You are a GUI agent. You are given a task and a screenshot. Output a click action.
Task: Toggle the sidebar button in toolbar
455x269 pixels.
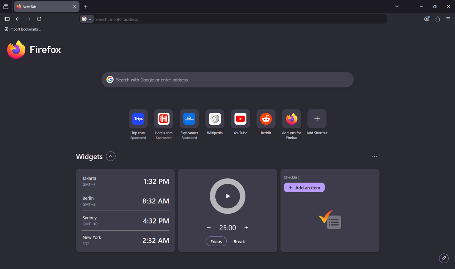[7, 19]
